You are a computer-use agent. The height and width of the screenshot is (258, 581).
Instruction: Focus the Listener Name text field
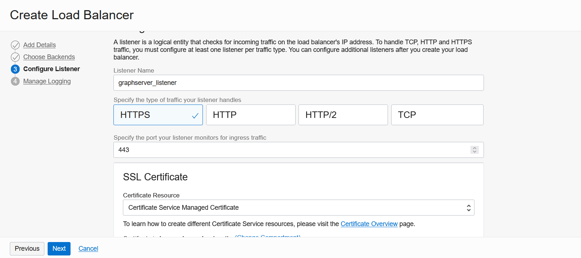click(298, 83)
